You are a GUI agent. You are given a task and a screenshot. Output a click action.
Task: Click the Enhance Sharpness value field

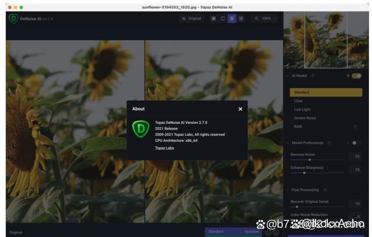tap(356, 170)
